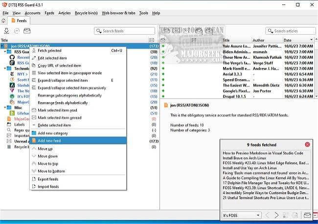Open the Recycle bin node icon
This screenshot has height=224, width=318.
(9, 147)
